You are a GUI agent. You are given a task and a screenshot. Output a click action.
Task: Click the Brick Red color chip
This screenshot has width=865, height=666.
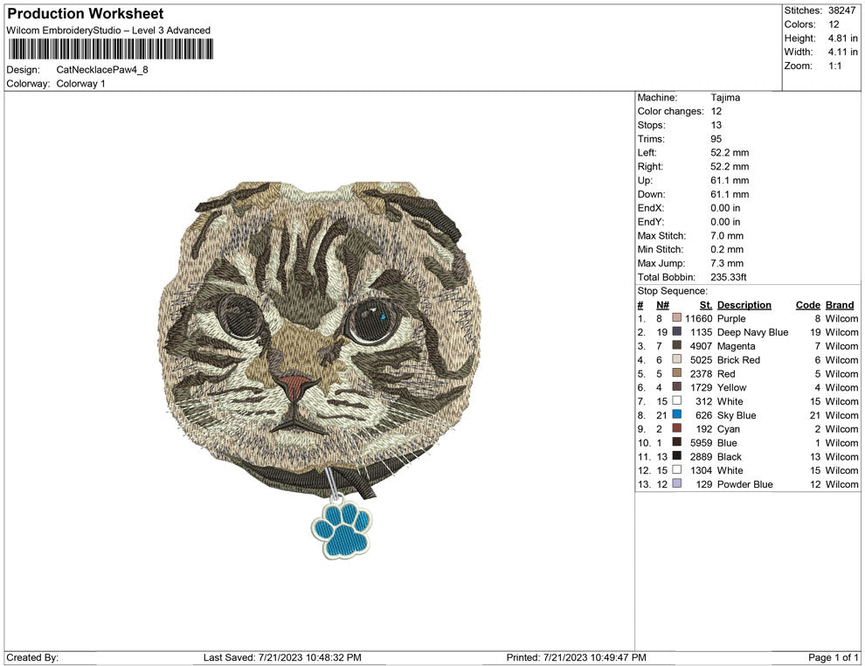676,360
